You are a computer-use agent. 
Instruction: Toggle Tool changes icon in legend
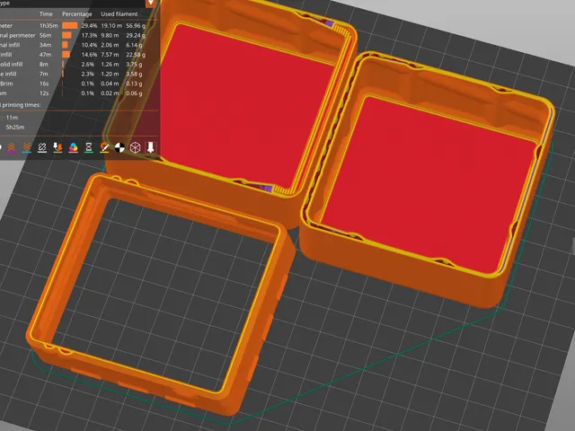(57, 147)
